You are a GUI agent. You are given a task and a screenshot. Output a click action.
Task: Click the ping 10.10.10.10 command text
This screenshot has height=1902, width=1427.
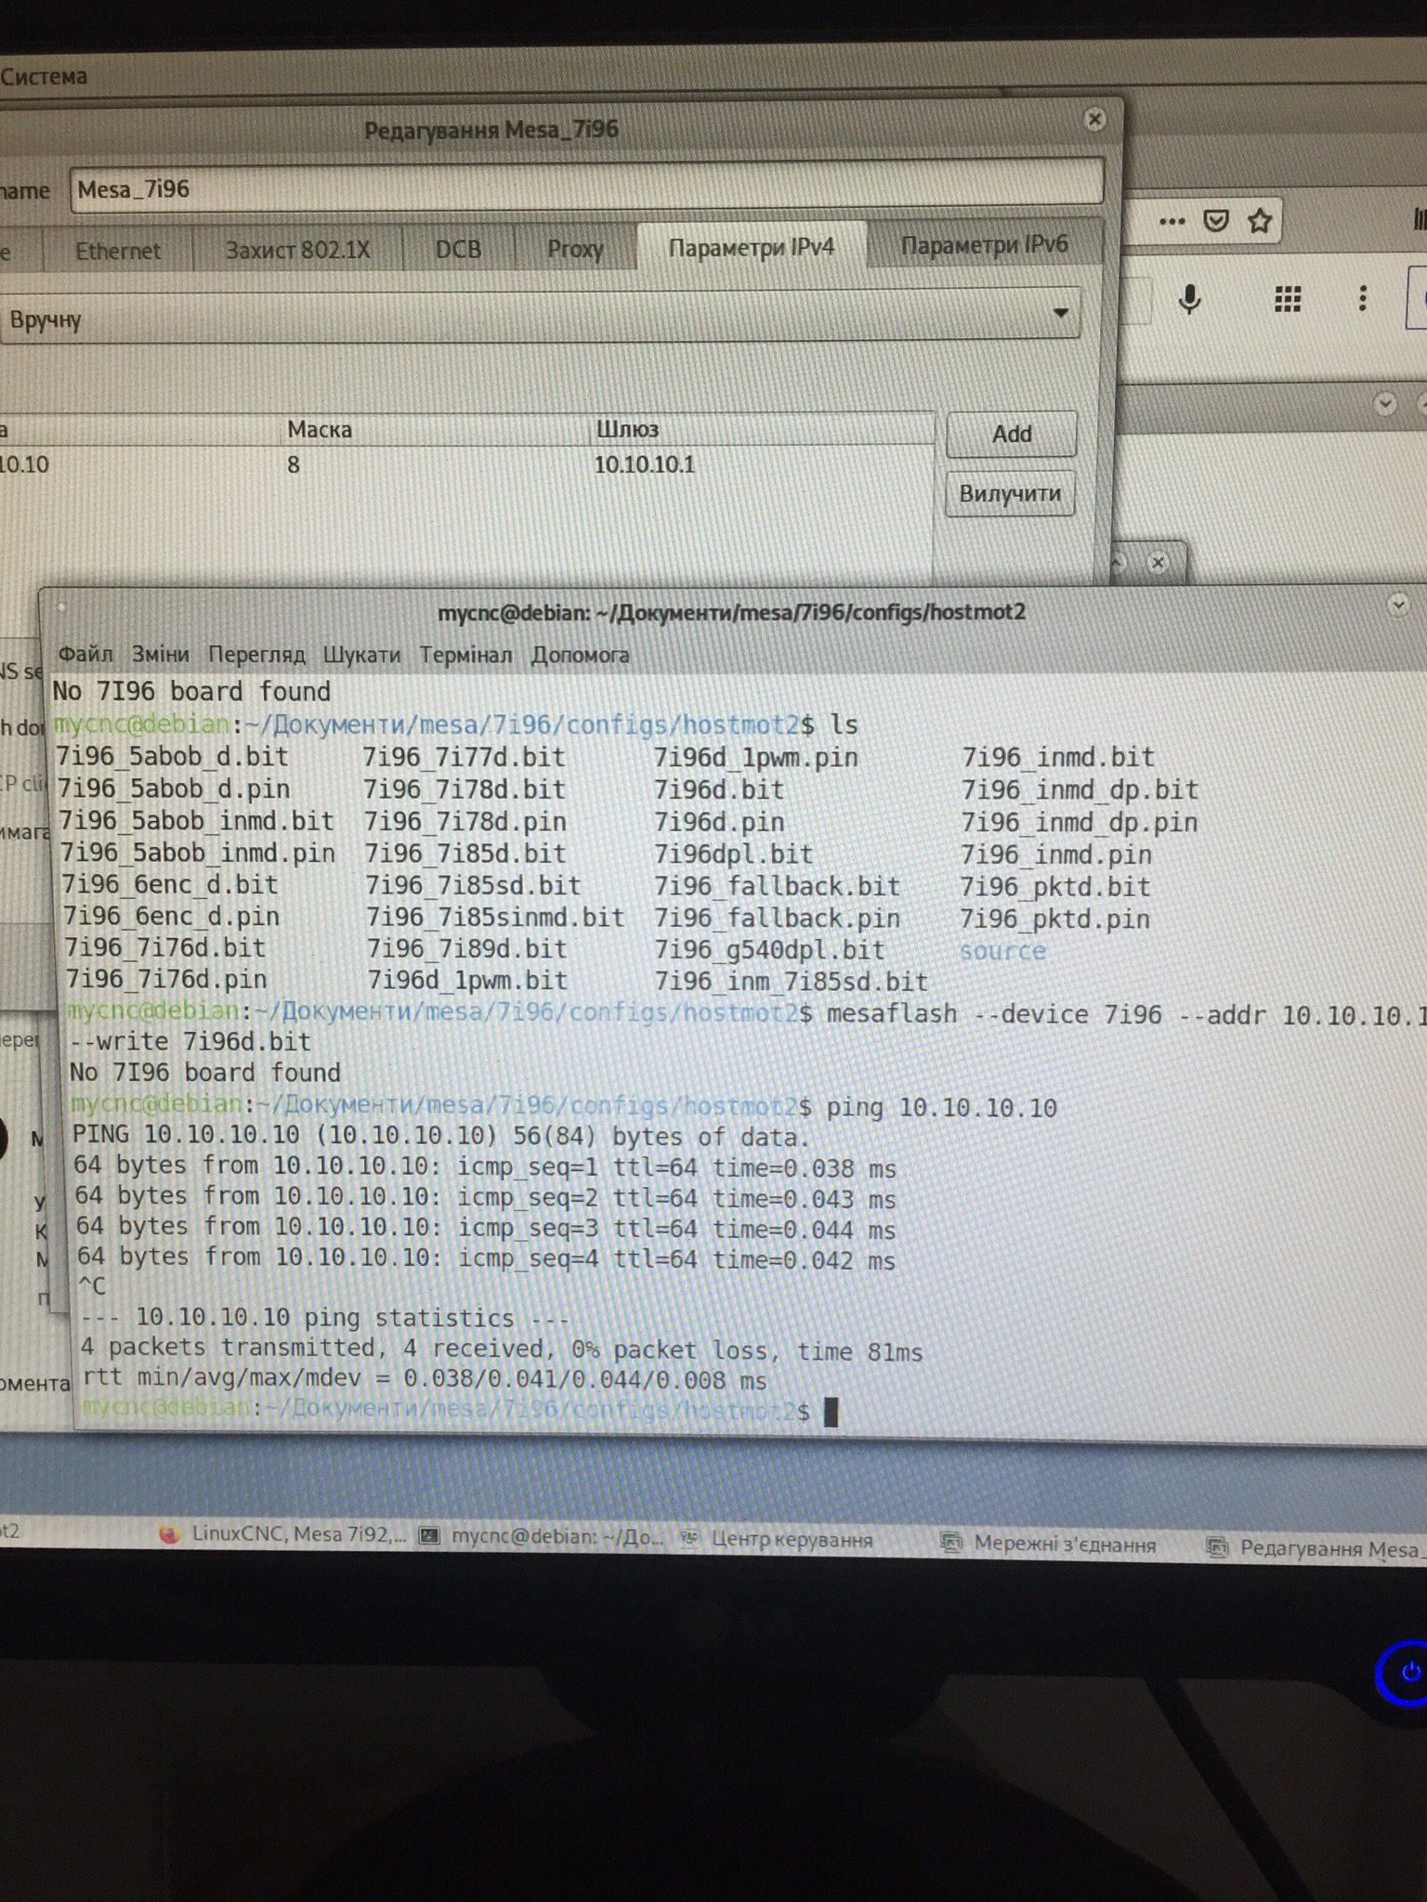click(x=941, y=1107)
